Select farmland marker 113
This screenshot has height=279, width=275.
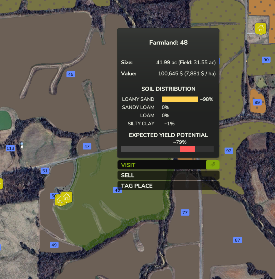coord(10,148)
